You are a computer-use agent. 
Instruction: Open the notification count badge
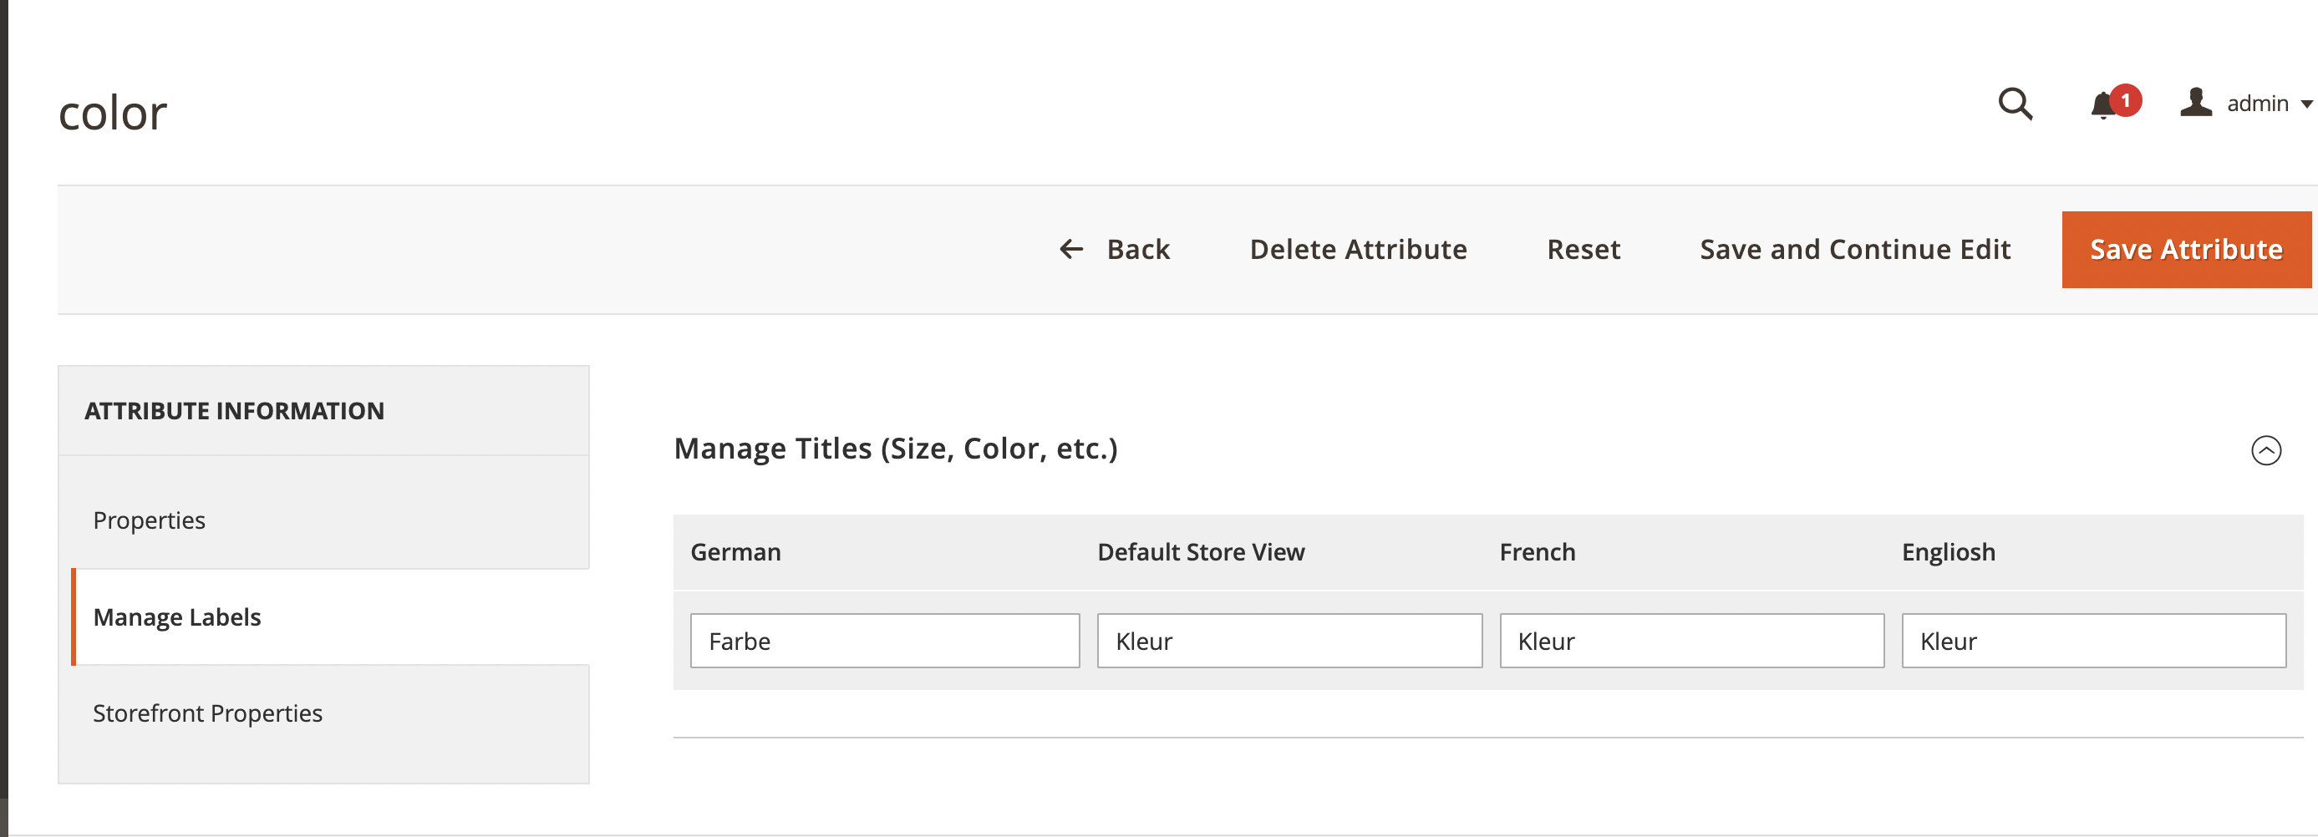point(2126,100)
